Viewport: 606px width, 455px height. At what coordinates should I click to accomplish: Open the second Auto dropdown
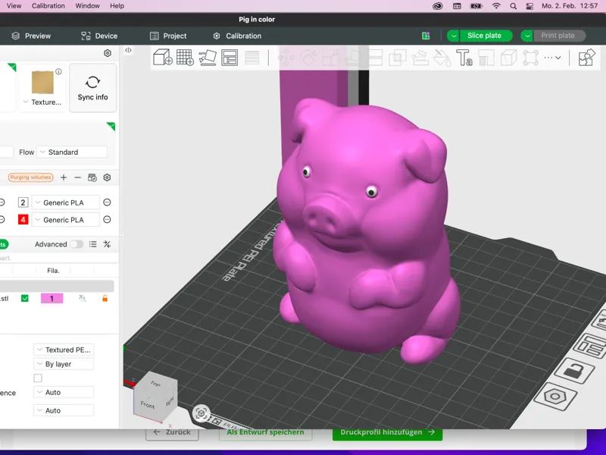coord(64,410)
